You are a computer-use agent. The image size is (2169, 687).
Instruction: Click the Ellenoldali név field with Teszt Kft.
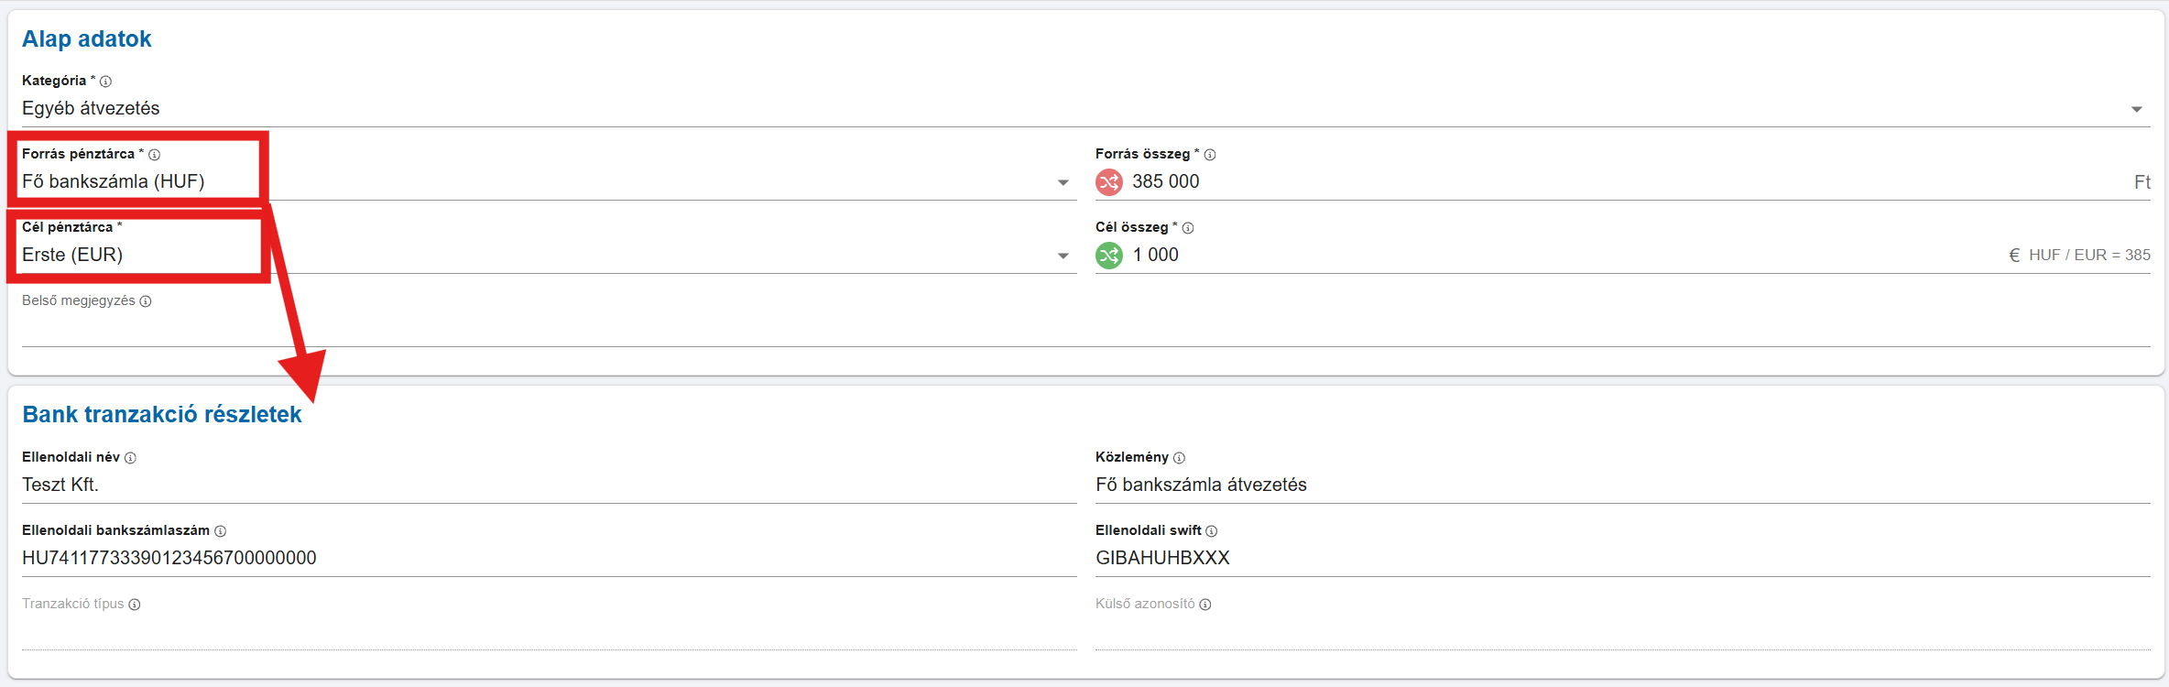pyautogui.click(x=548, y=485)
